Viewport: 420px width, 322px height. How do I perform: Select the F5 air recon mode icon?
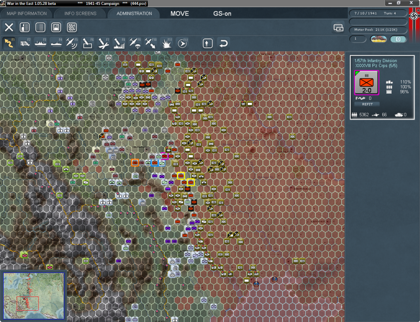pyautogui.click(x=72, y=43)
